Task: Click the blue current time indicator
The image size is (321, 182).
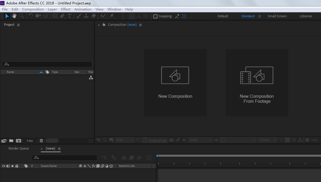Action: pos(157,156)
